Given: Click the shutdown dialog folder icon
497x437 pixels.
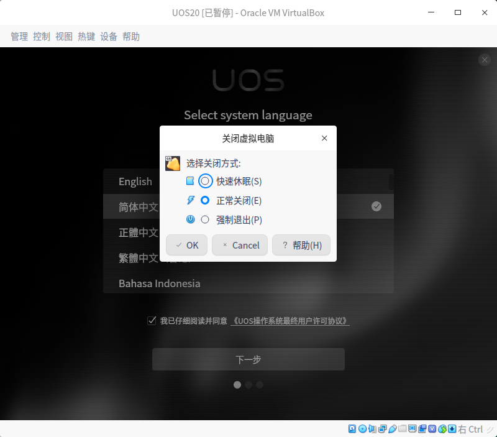Looking at the screenshot, I should coord(173,163).
